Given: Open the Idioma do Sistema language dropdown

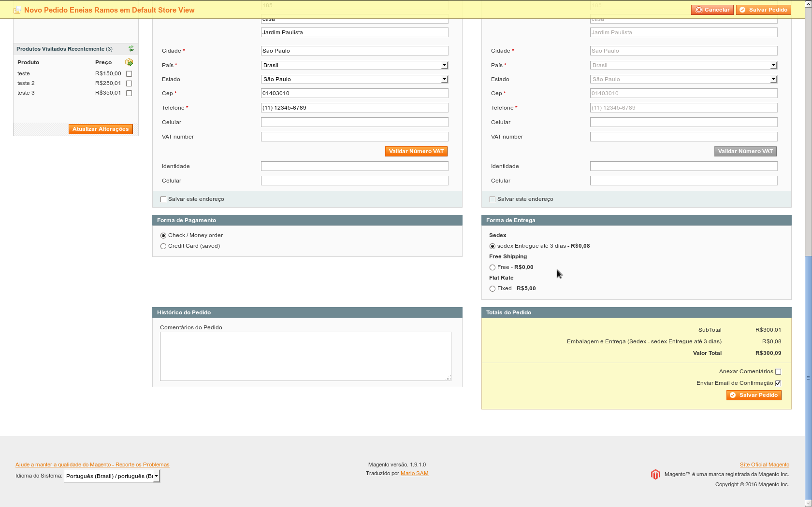Looking at the screenshot, I should pos(112,476).
